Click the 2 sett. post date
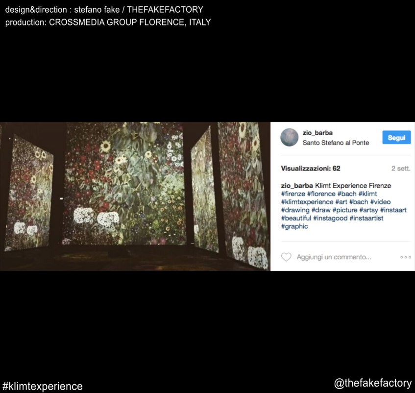This screenshot has width=415, height=393. 401,169
